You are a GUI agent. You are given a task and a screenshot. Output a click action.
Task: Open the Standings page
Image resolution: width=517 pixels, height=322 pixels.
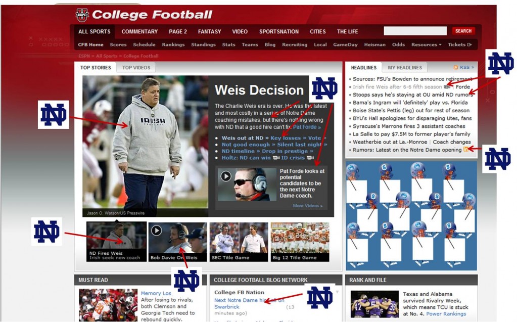click(x=203, y=44)
